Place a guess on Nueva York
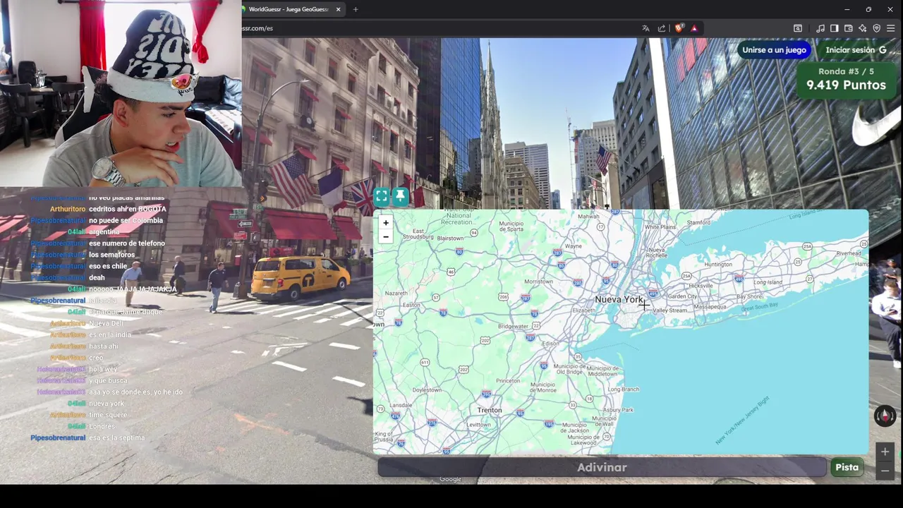 (619, 299)
